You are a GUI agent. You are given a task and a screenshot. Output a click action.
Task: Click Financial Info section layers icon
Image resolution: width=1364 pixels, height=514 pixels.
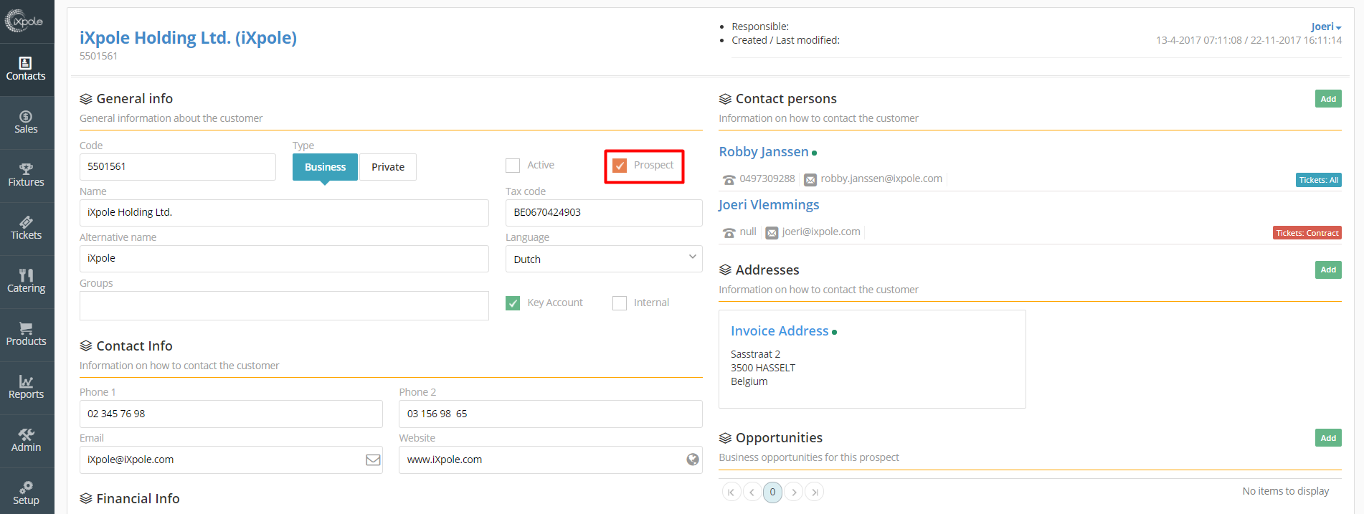(86, 499)
